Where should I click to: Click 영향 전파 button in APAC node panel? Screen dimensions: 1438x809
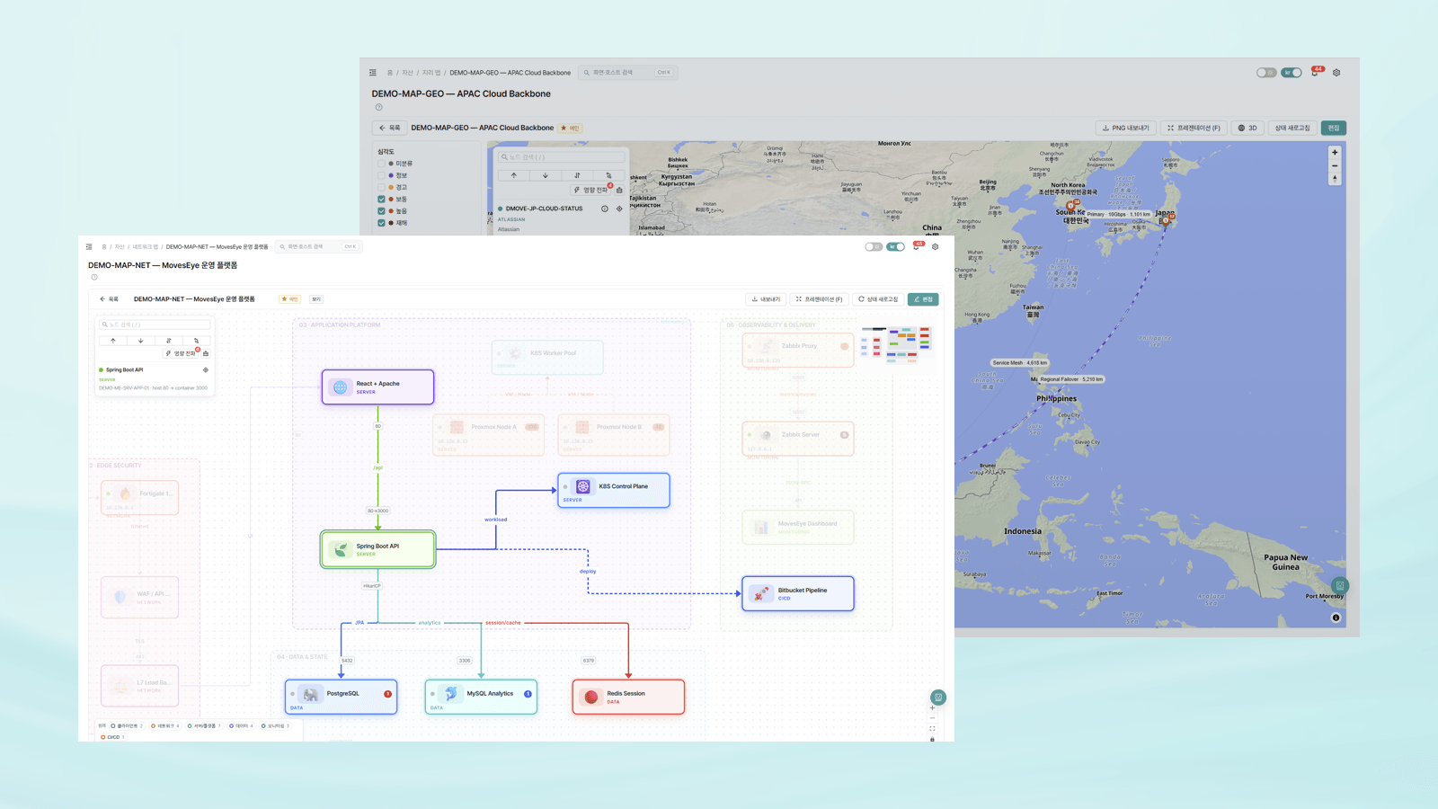(591, 190)
